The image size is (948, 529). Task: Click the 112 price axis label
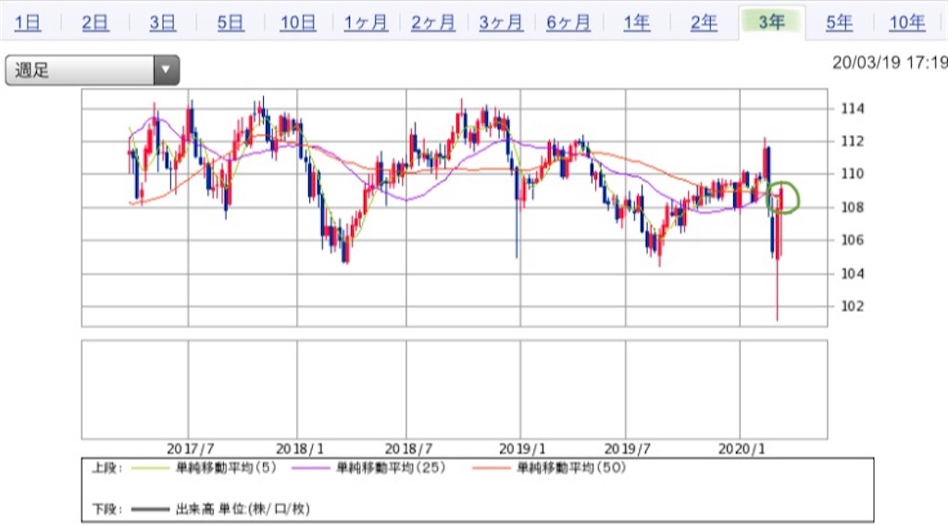(853, 141)
